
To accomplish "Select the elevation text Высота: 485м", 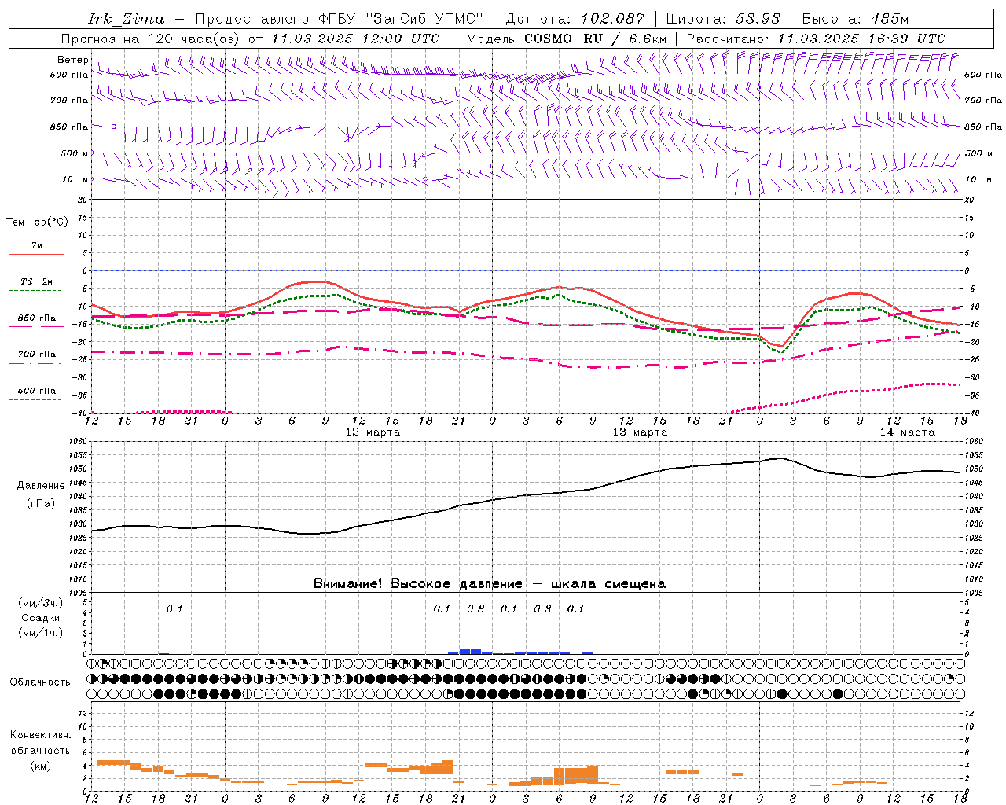I will point(855,19).
